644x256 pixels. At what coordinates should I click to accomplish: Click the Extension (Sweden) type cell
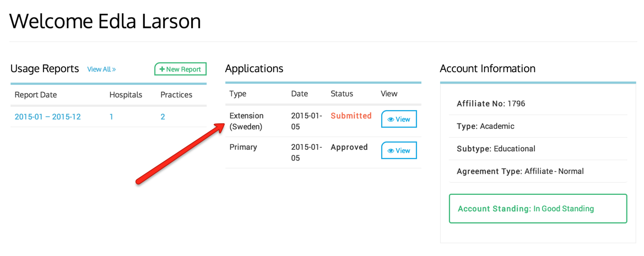(x=246, y=121)
